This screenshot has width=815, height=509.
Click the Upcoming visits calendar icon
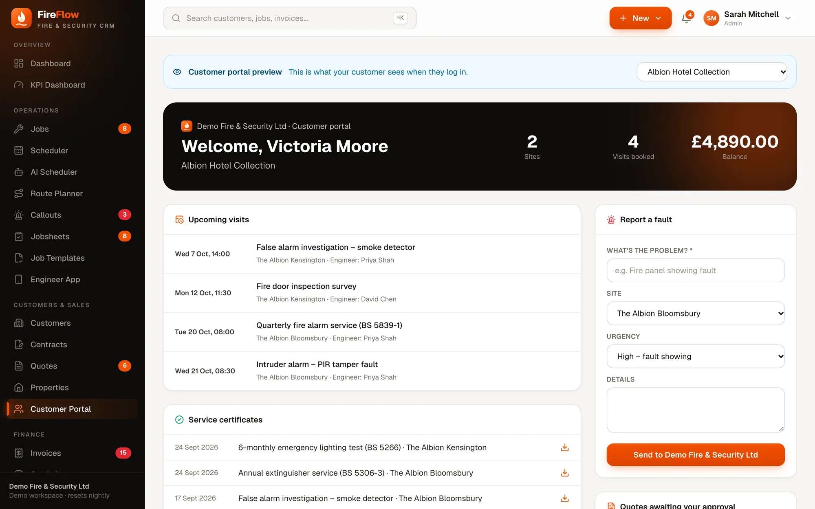[x=179, y=219]
